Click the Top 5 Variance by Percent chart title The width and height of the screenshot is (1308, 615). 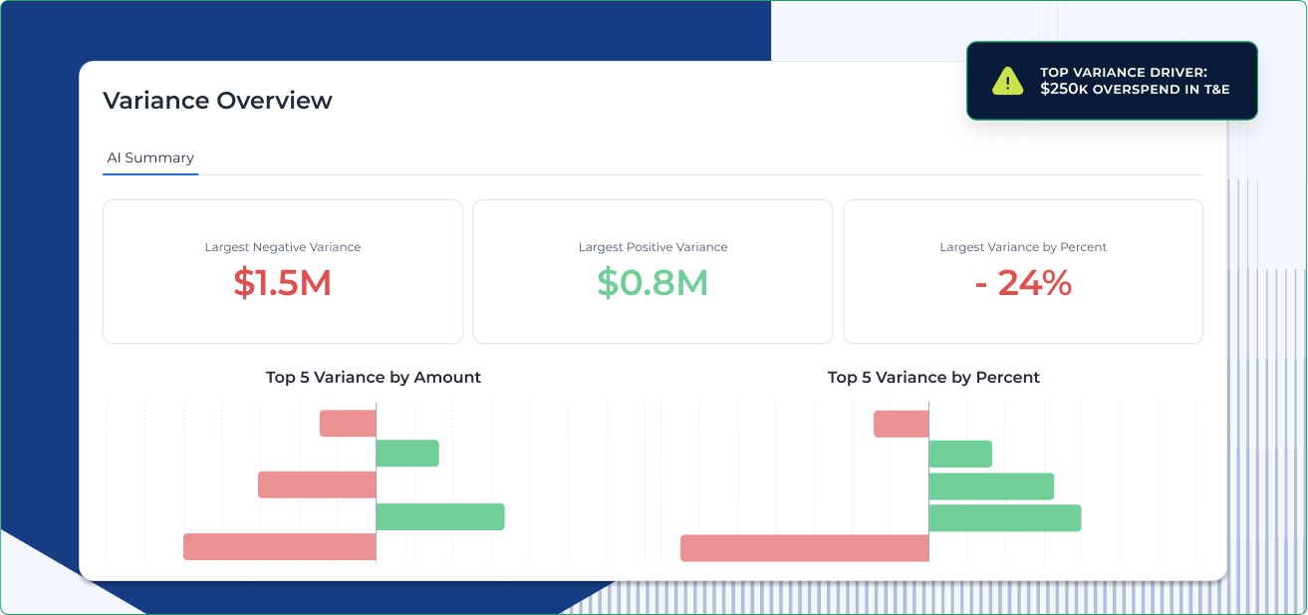coord(932,378)
